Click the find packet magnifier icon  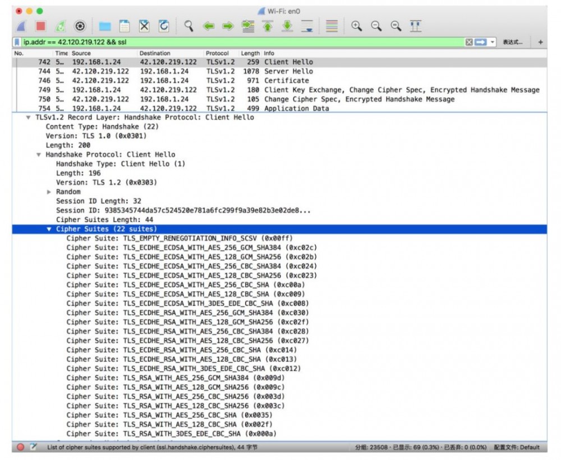click(x=189, y=26)
